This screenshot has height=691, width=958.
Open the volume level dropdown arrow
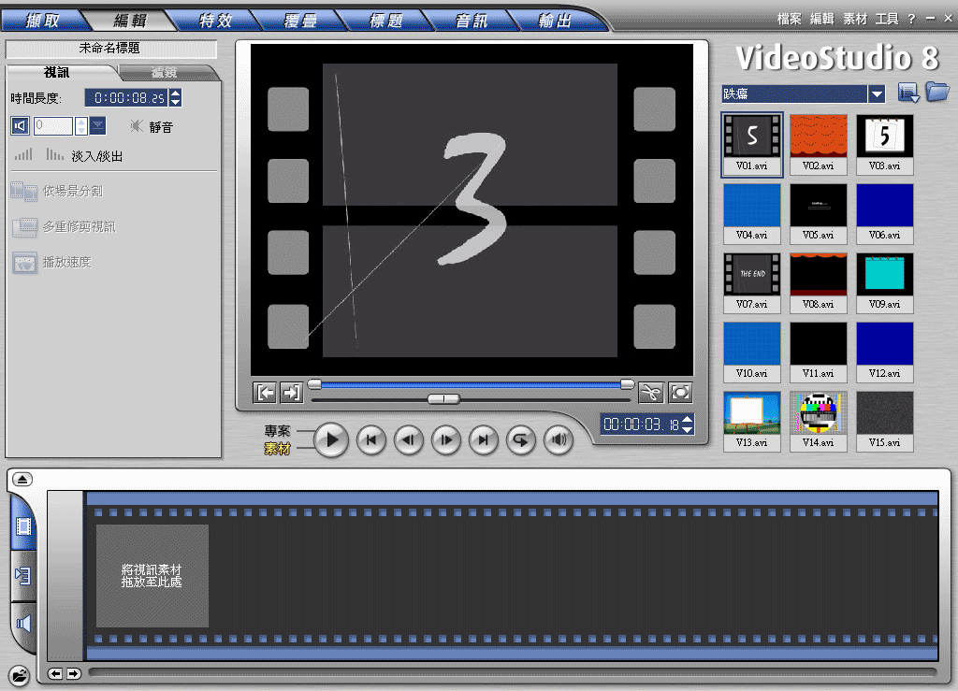click(x=97, y=125)
